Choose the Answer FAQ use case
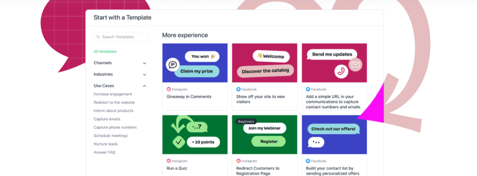This screenshot has height=176, width=477. (104, 152)
